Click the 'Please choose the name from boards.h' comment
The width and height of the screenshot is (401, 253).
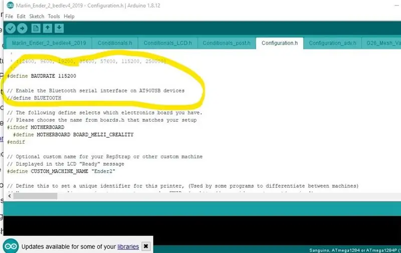(x=102, y=120)
